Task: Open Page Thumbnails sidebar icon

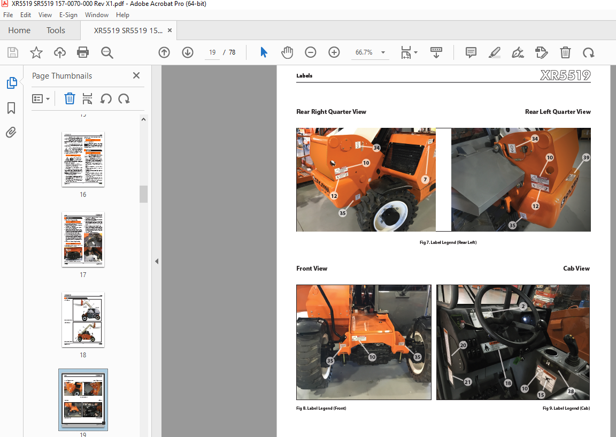Action: click(x=12, y=83)
